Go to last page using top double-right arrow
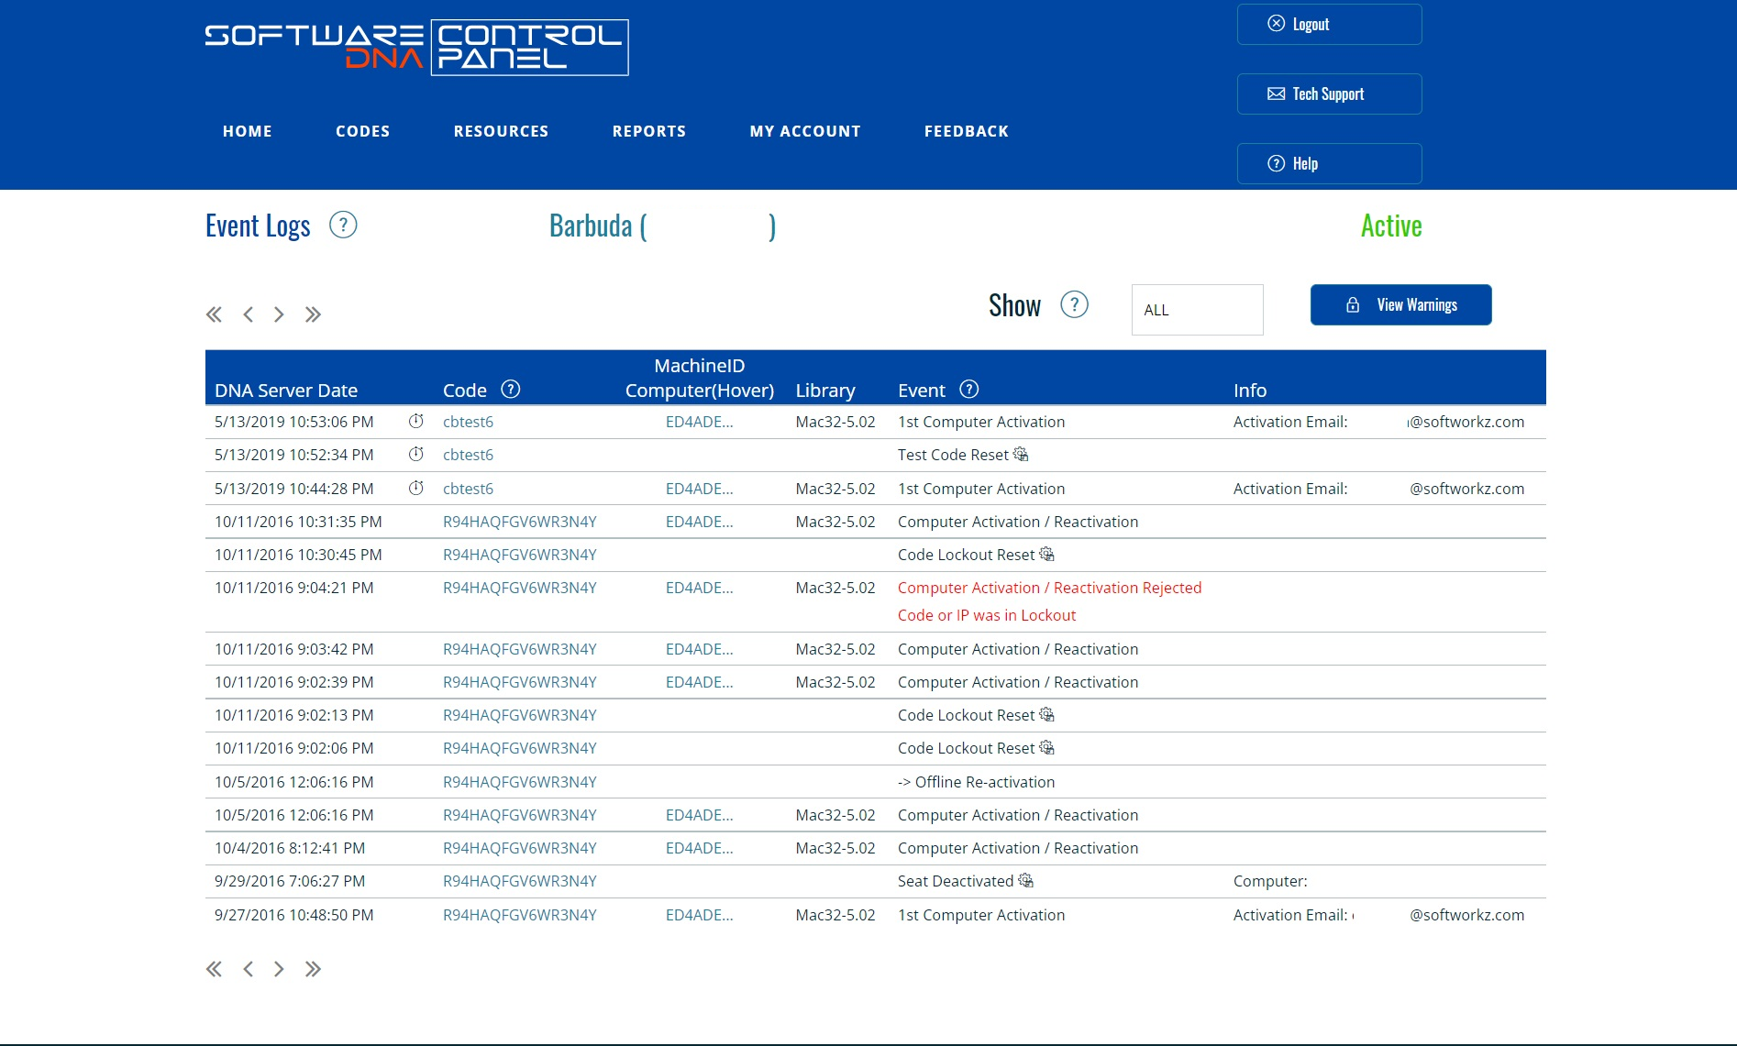Viewport: 1737px width, 1046px height. pos(313,314)
